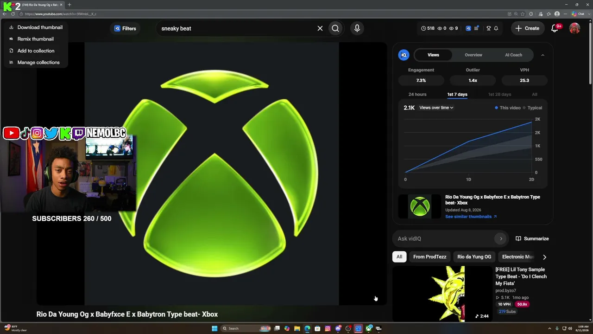Click the Xbox thumbnail preview in panel
The height and width of the screenshot is (334, 593).
[x=420, y=206]
